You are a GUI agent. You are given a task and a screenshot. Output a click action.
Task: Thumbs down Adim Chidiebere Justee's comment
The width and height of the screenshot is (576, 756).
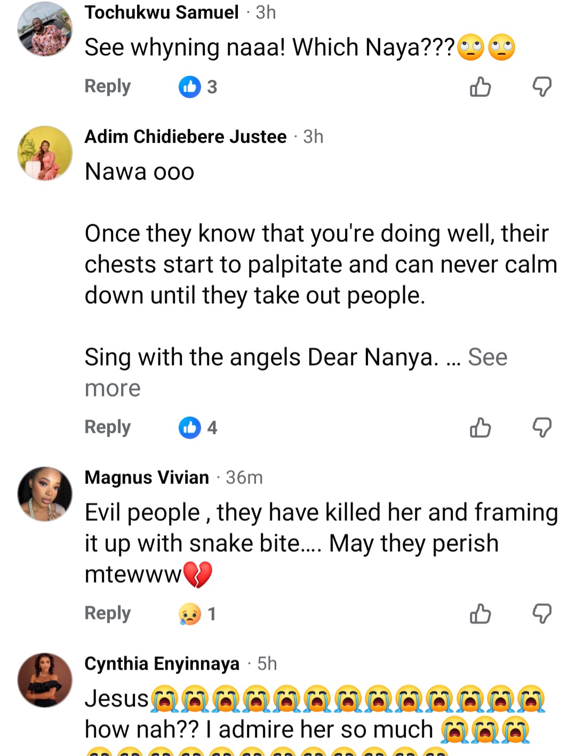(x=542, y=427)
